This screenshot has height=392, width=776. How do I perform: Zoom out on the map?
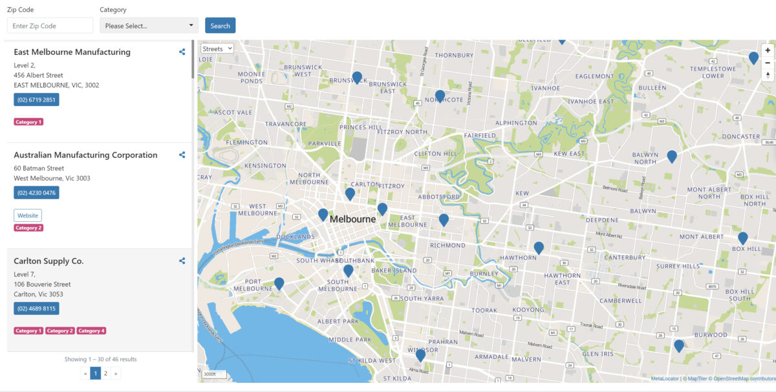tap(768, 62)
